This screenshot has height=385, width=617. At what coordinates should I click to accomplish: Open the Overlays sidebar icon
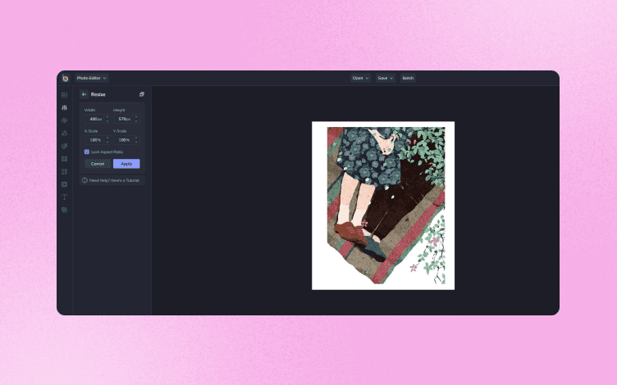65,184
